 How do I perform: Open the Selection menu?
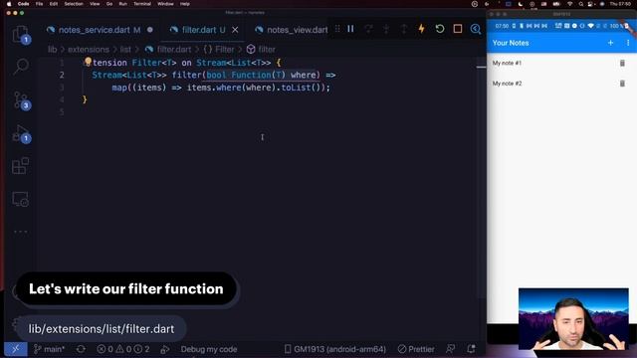tap(74, 4)
